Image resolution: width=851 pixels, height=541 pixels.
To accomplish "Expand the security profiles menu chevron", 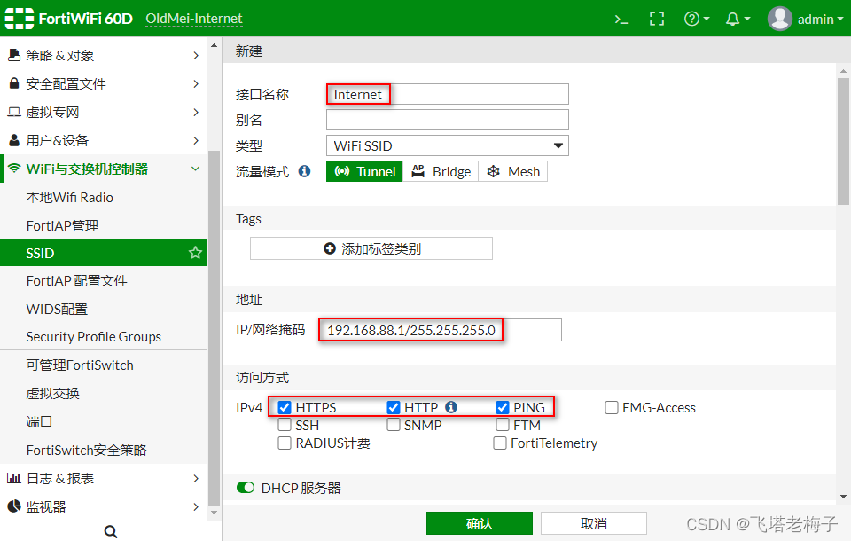I will (196, 83).
